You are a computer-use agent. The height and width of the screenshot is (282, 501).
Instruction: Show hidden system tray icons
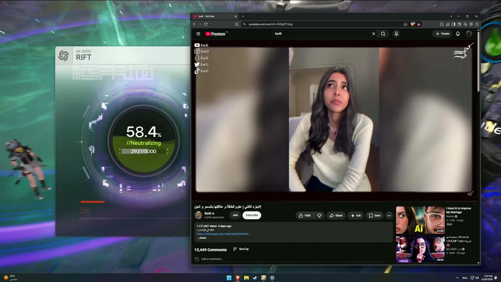pos(457,278)
